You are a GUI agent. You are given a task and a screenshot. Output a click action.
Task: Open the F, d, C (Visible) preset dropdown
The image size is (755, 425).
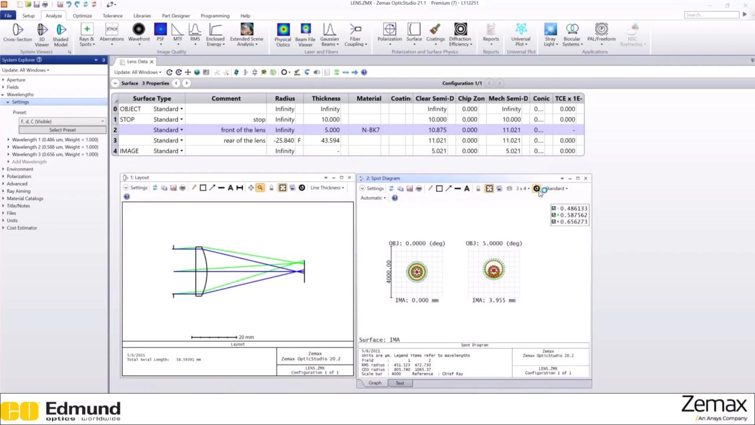click(62, 122)
